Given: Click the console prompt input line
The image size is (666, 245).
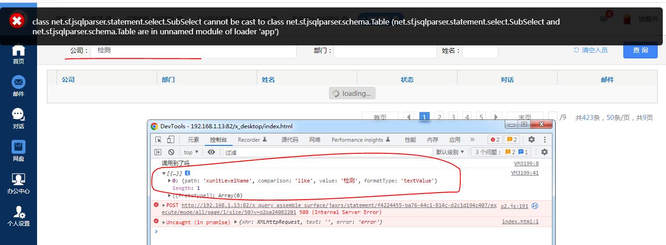Looking at the screenshot, I should (352, 231).
